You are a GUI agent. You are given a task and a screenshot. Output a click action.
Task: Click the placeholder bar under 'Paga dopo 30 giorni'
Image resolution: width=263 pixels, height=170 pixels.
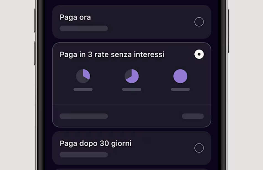(x=84, y=155)
